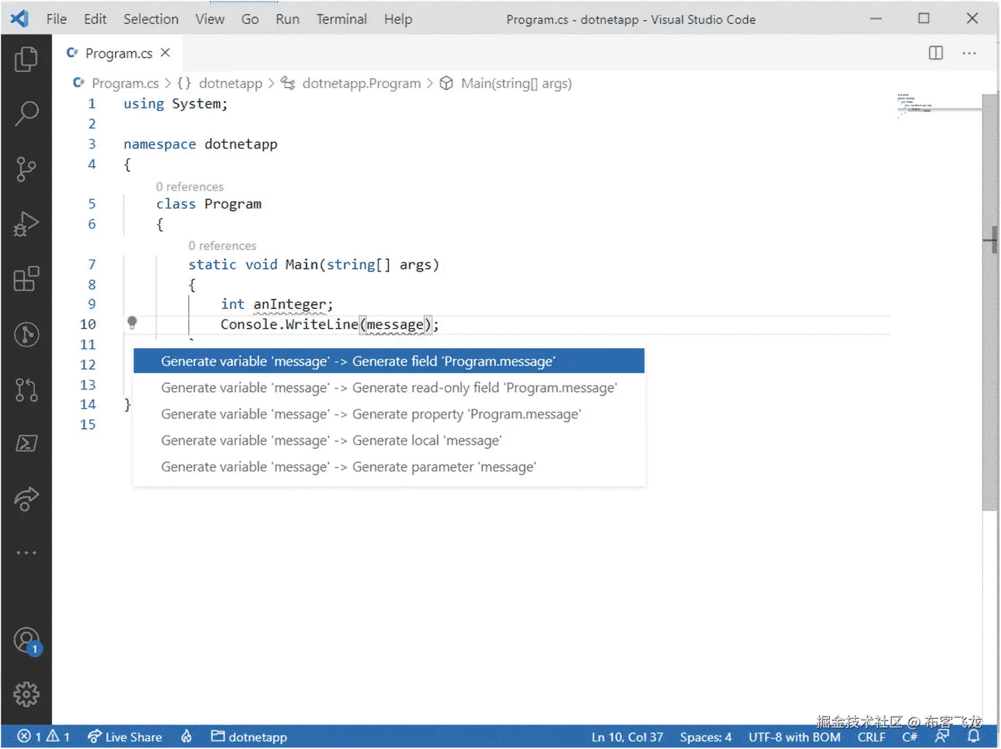Screen dimensions: 1001x749
Task: Open the GitLens activity bar icon
Action: [26, 334]
